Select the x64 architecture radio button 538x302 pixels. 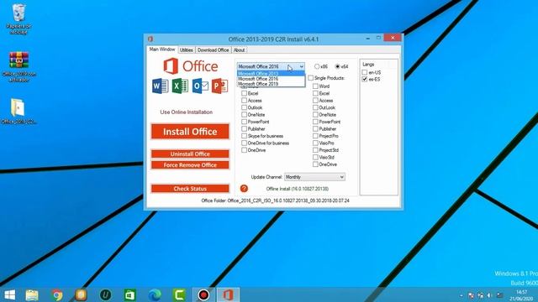tap(338, 66)
